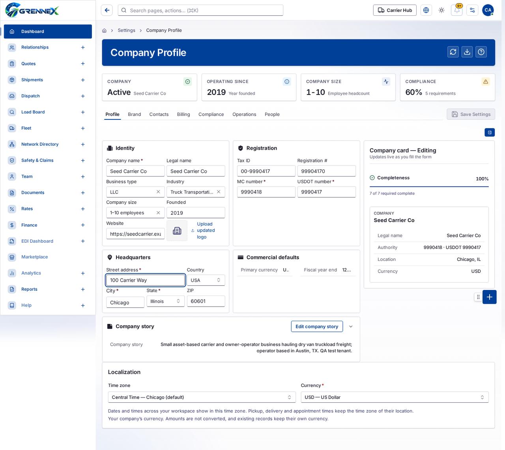Viewport: 505px width, 450px height.
Task: Click the Settings breadcrumb link
Action: pos(126,30)
